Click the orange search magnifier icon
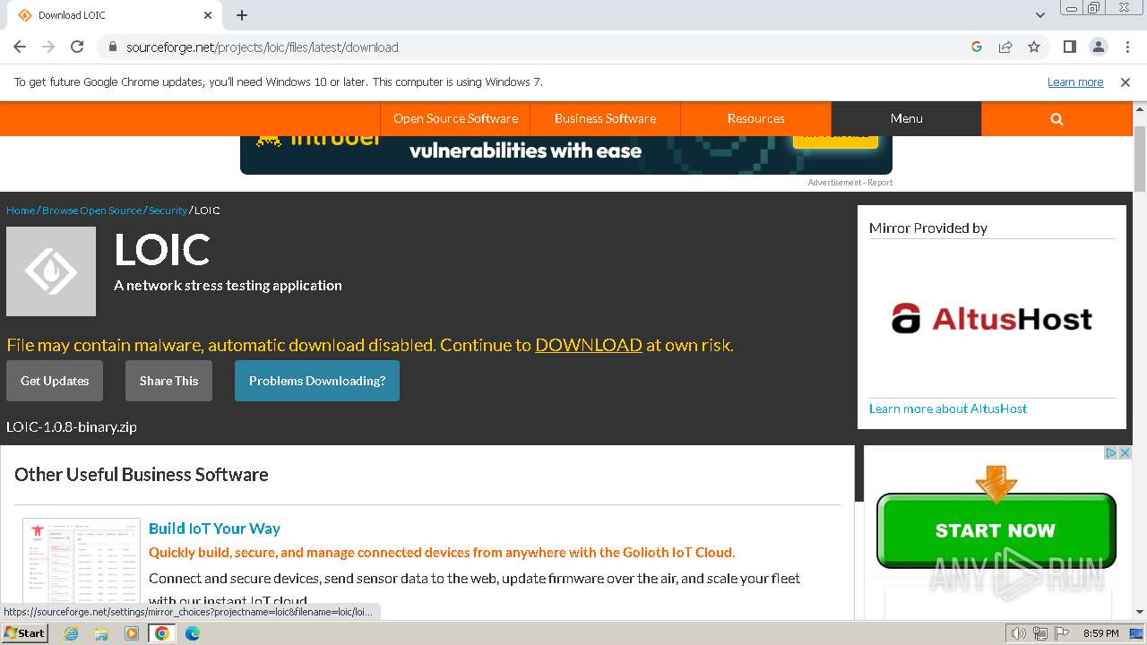This screenshot has width=1147, height=645. pos(1056,118)
